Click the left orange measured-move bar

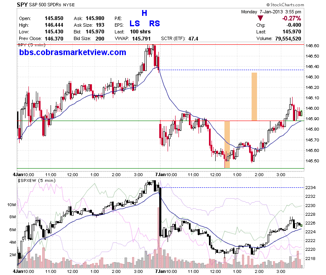point(227,144)
